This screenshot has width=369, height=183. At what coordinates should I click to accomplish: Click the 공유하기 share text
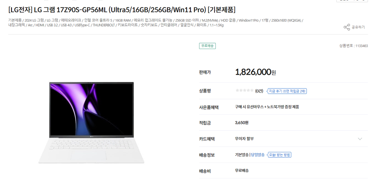pyautogui.click(x=358, y=27)
